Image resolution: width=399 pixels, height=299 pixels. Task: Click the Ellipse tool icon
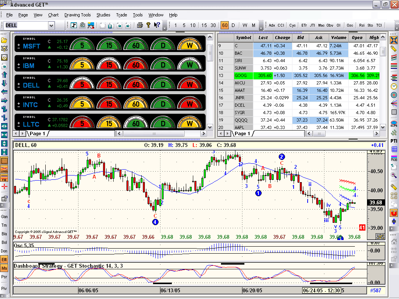pyautogui.click(x=394, y=124)
